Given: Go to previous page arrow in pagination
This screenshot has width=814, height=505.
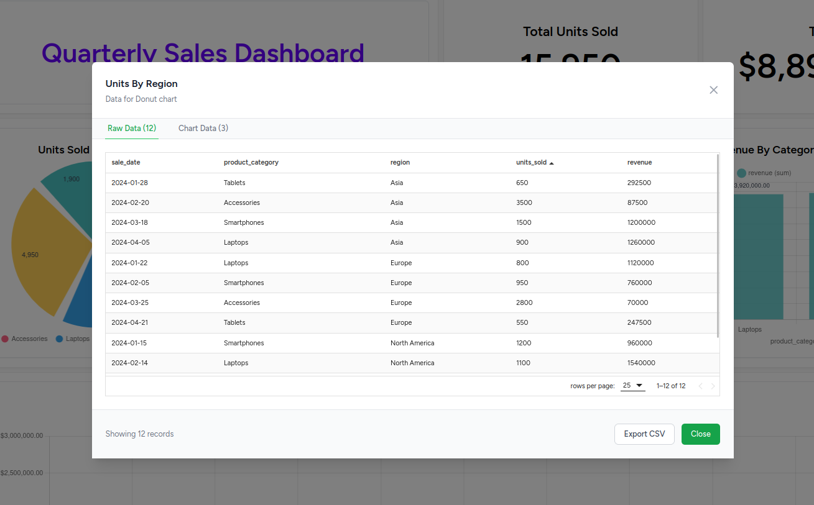Looking at the screenshot, I should (700, 386).
